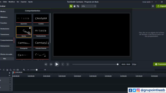This screenshot has width=166, height=93.
Task: Click the timeline playhead marker
Action: tap(13, 73)
